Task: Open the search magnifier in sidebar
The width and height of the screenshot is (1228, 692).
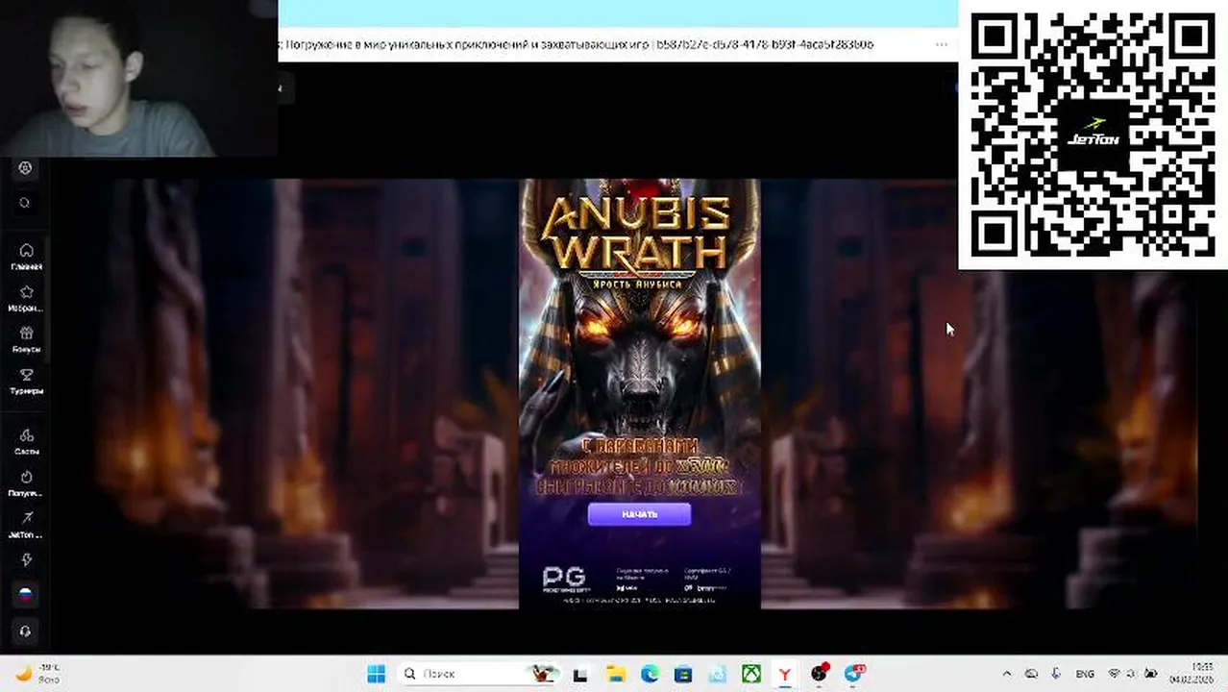Action: (x=25, y=203)
